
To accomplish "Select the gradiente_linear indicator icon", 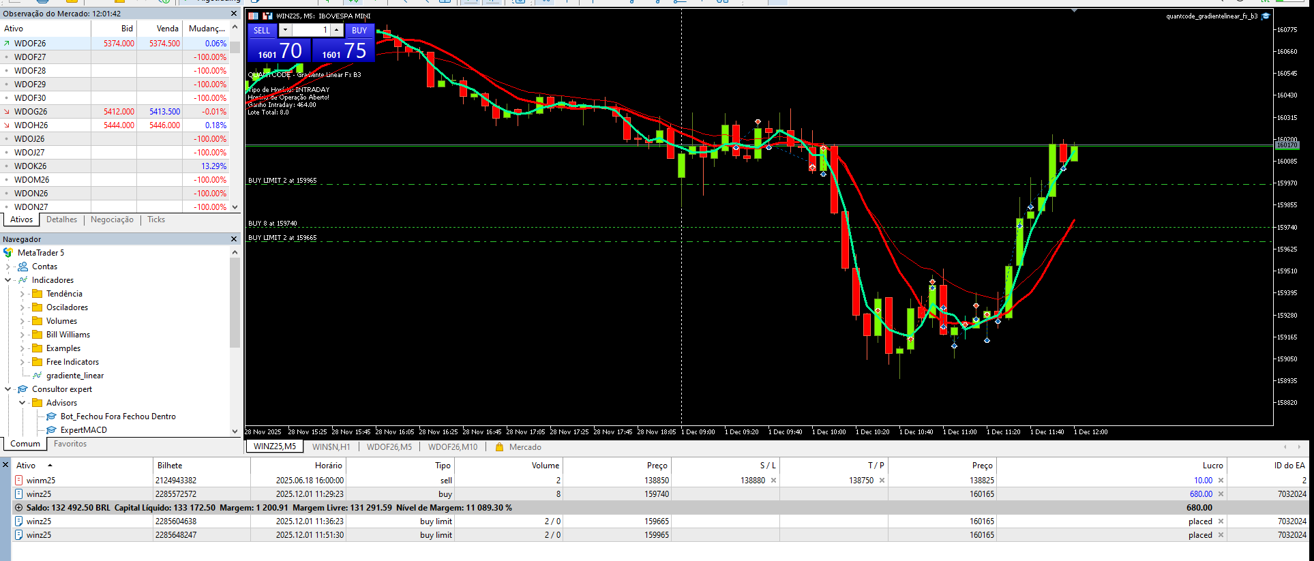I will pyautogui.click(x=38, y=376).
